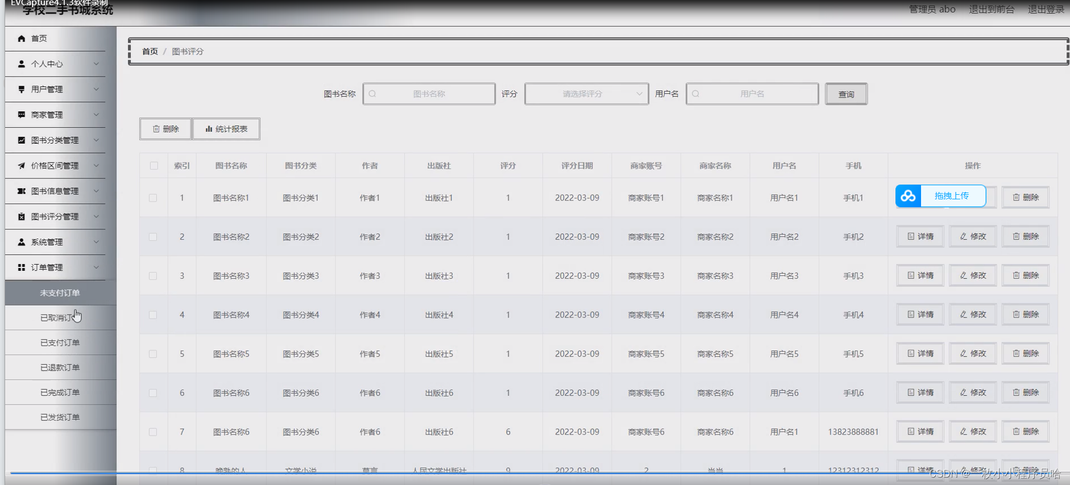The width and height of the screenshot is (1070, 485).
Task: Click the 图书信息管理 sidebar icon
Action: pos(22,191)
